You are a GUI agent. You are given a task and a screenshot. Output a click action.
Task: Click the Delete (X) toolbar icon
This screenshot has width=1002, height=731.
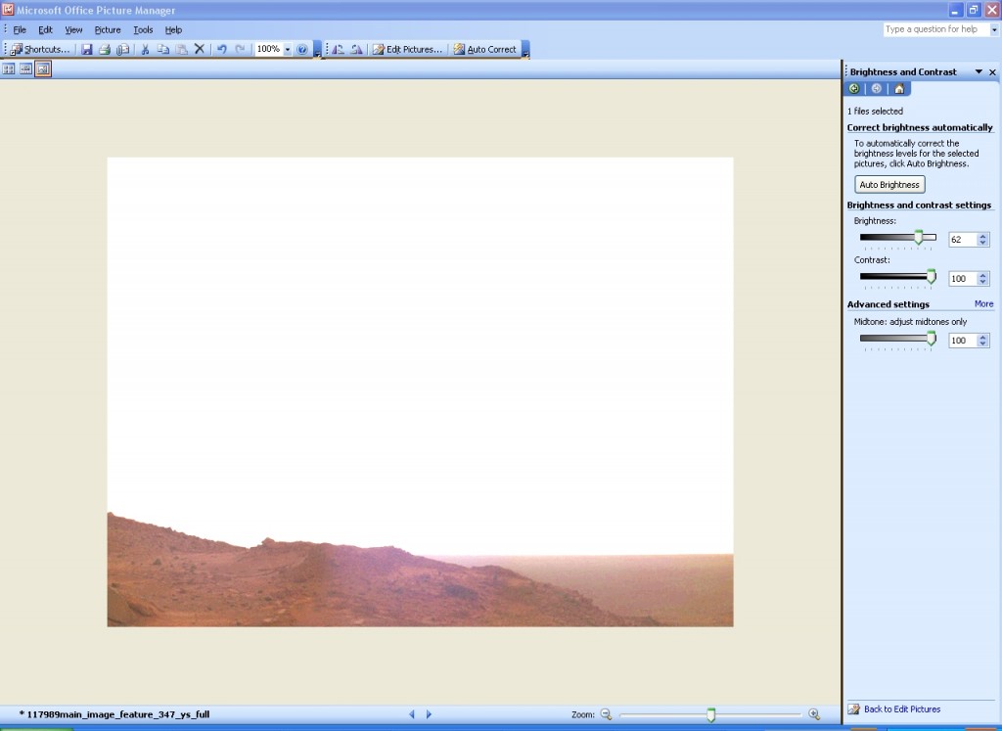[x=200, y=49]
